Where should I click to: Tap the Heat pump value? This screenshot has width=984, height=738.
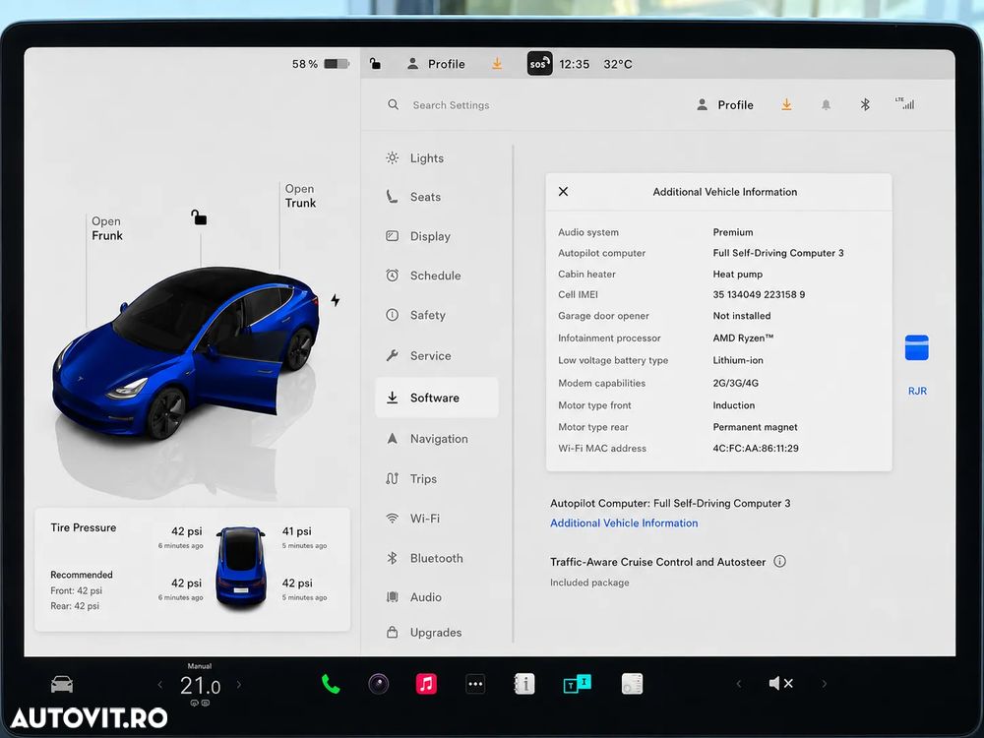737,275
